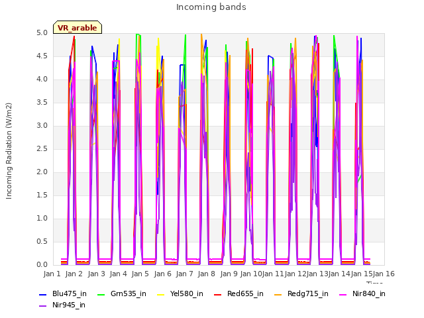Click the Jan 6 x-axis tick label
This screenshot has height=318, width=424.
click(162, 274)
